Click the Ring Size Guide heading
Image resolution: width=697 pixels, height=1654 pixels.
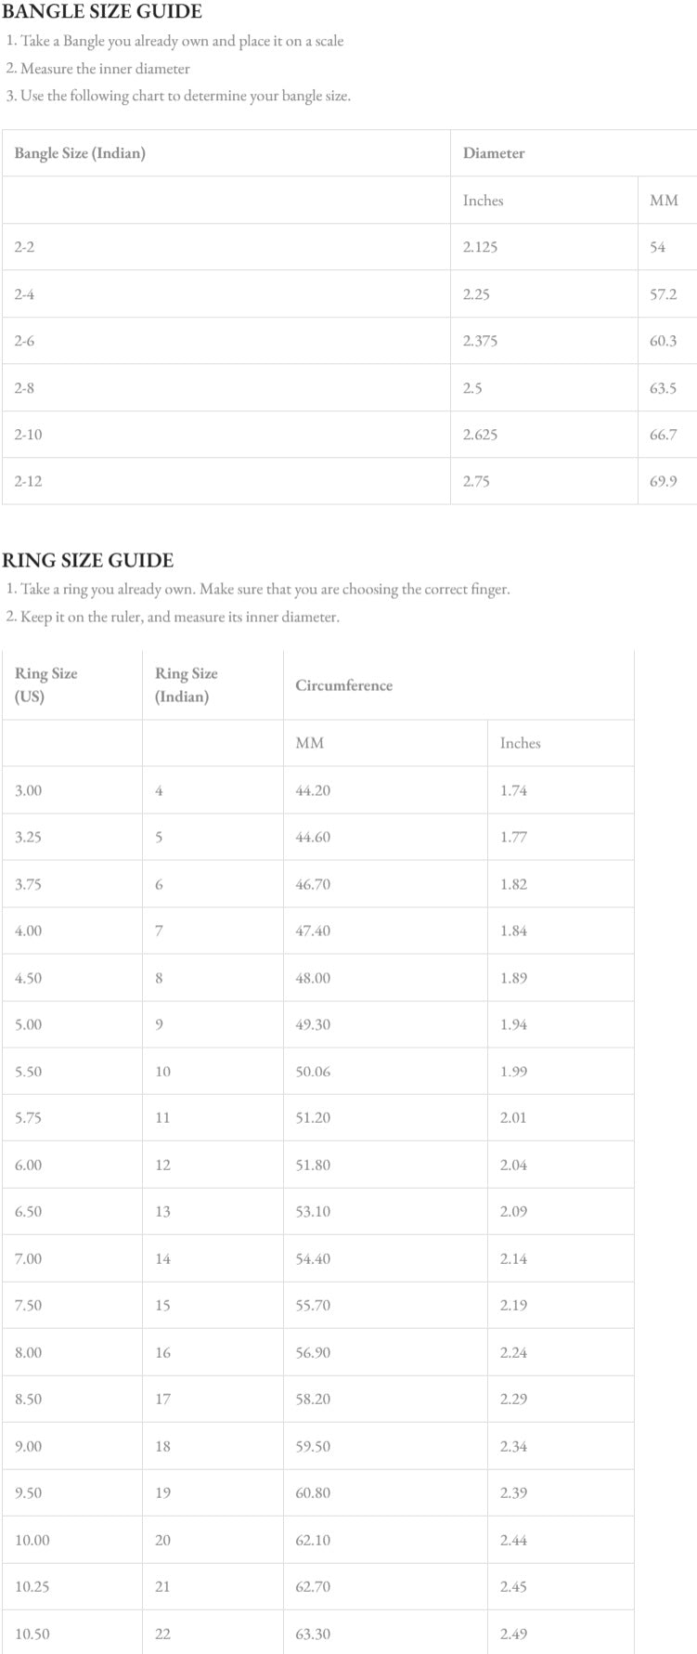pos(88,560)
